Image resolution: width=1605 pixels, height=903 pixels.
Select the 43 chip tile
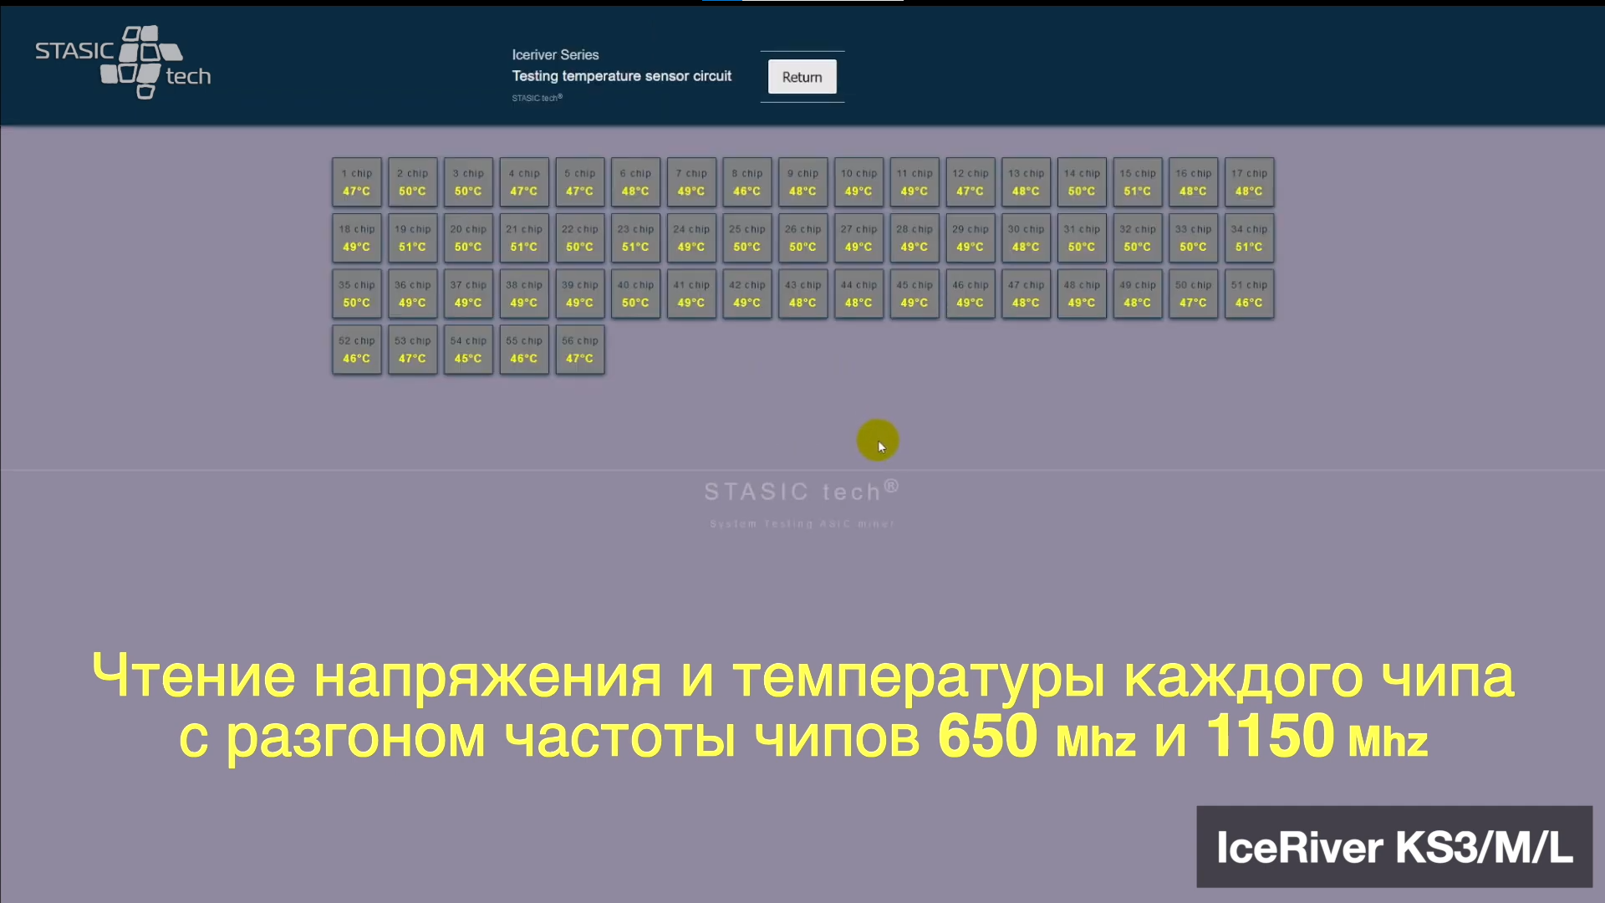pos(802,293)
